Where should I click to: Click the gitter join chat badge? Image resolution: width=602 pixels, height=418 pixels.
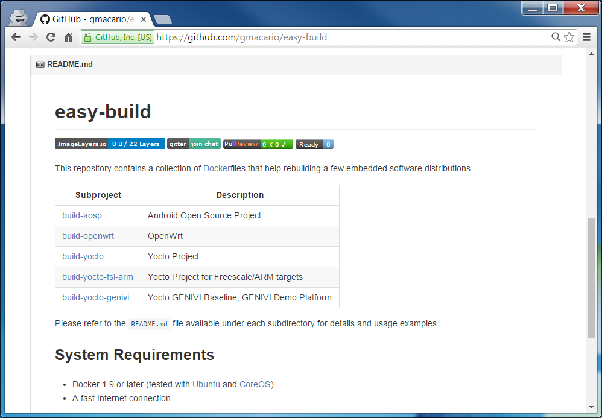point(194,144)
